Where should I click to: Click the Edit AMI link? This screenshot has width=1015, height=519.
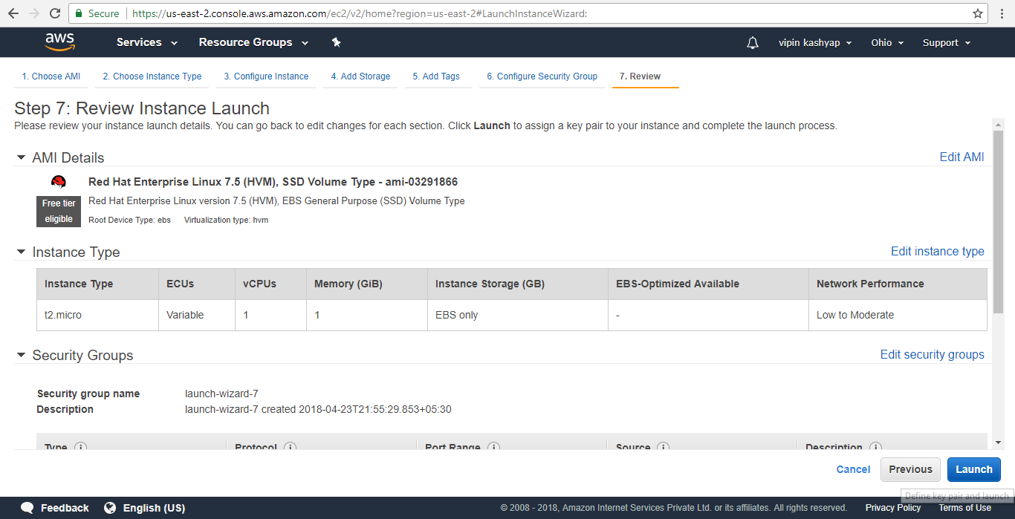[x=962, y=157]
